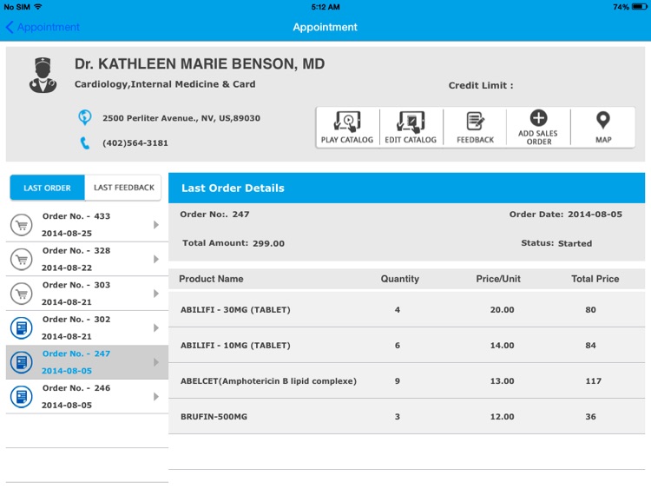Image resolution: width=651 pixels, height=489 pixels.
Task: Expand Order No. 247 arrow
Action: tap(156, 362)
